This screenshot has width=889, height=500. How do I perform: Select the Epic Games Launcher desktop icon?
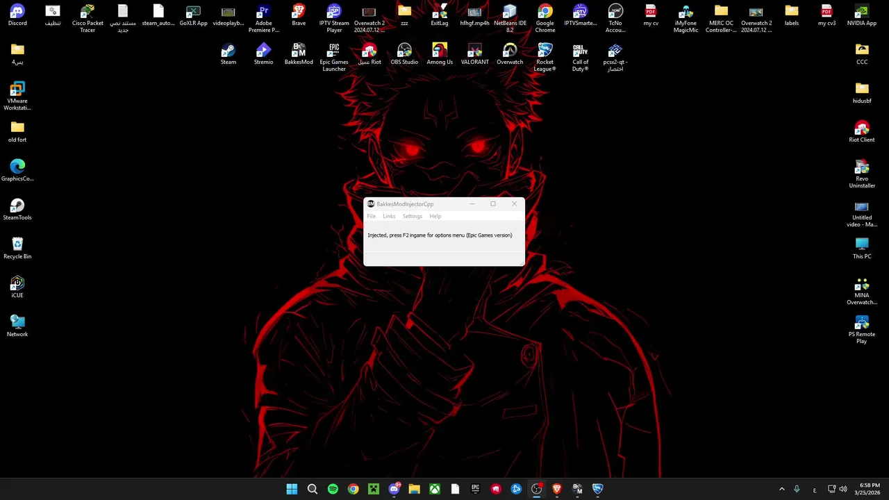point(334,58)
